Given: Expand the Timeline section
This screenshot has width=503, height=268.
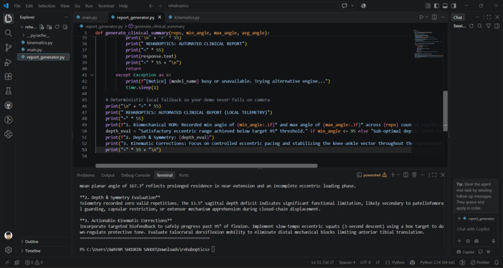Looking at the screenshot, I should [32, 251].
